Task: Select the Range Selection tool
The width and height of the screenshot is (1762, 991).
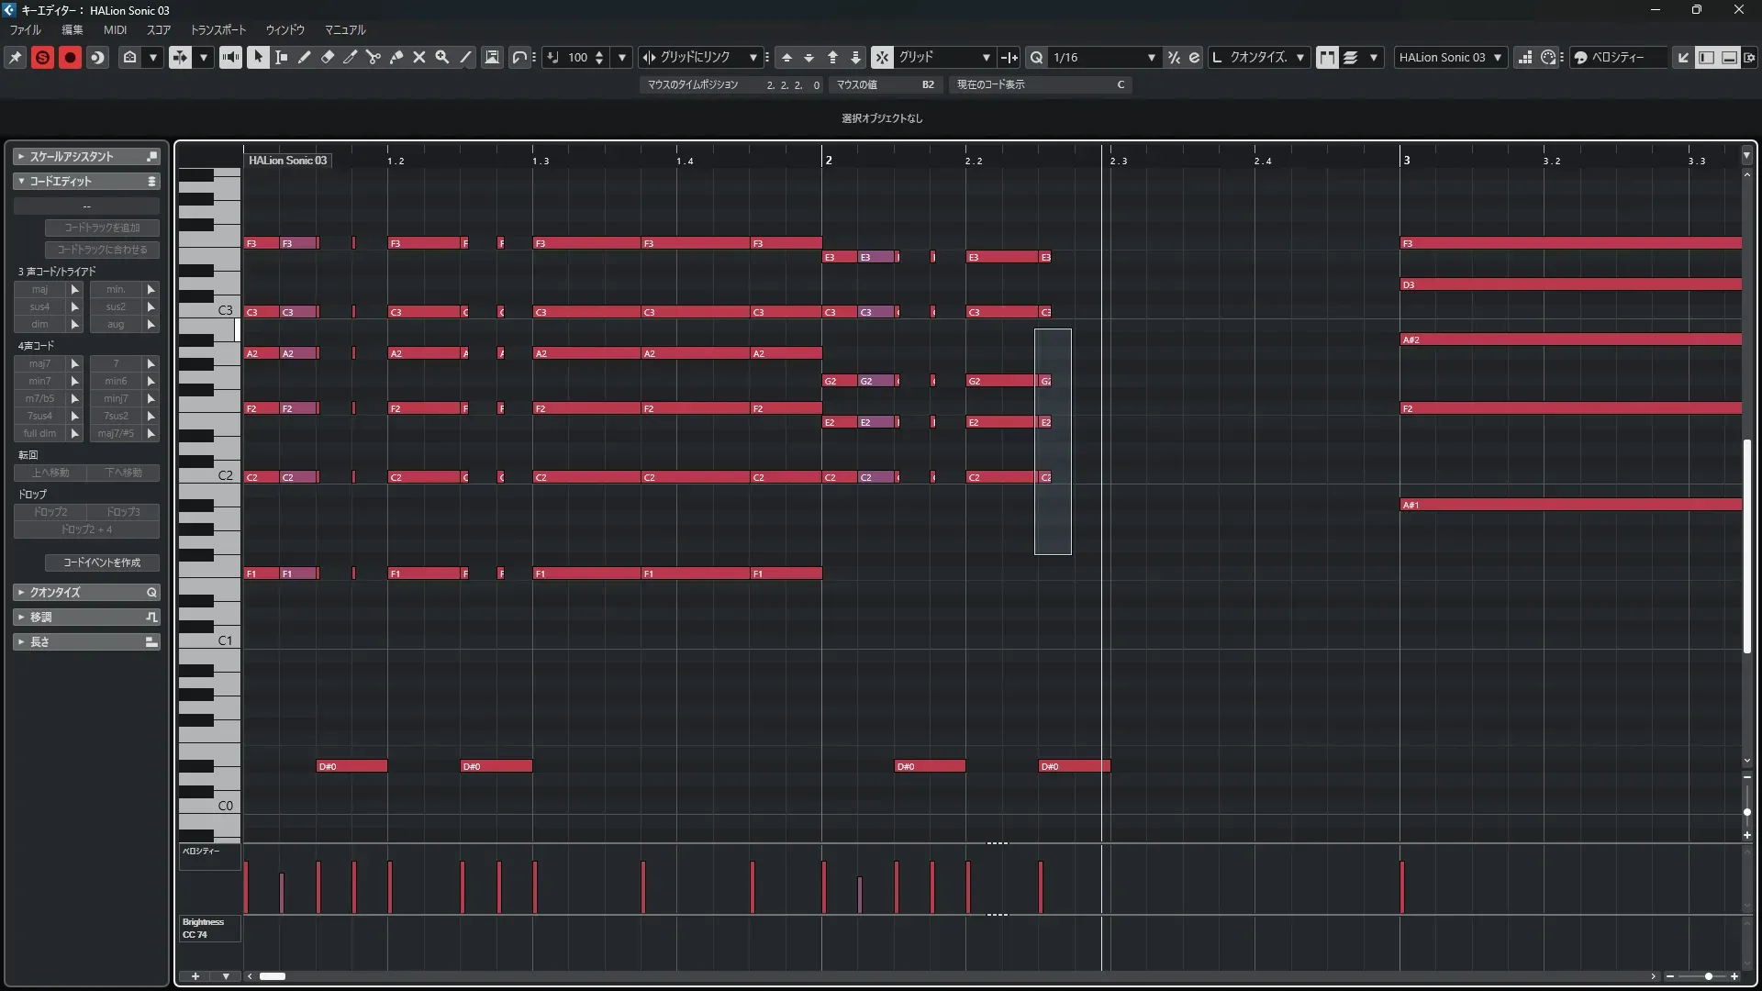Action: pos(282,57)
